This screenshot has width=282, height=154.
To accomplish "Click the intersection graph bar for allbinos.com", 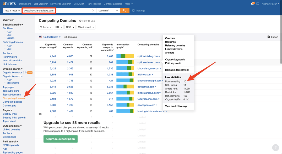I will pyautogui.click(x=125, y=75).
